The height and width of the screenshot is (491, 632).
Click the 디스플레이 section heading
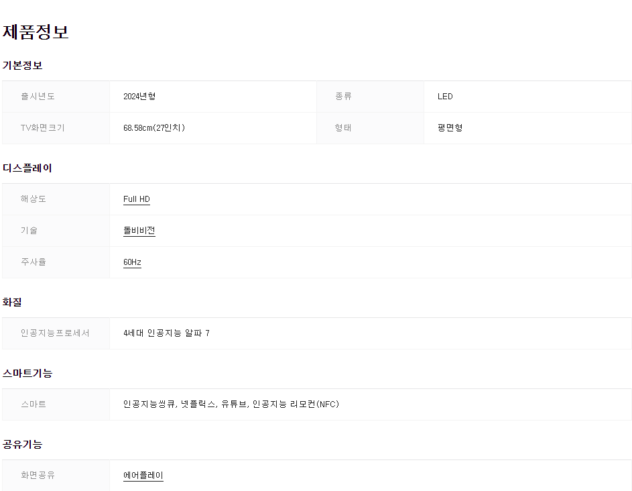[x=27, y=168]
